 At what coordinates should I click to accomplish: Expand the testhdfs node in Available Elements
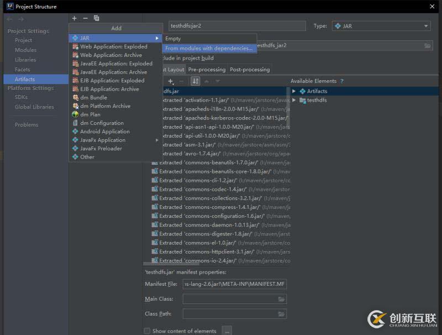coord(293,100)
